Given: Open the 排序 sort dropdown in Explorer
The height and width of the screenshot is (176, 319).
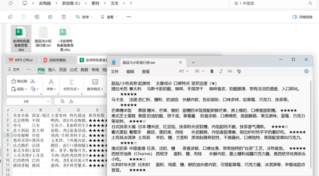Looking at the screenshot, I should pos(84,17).
